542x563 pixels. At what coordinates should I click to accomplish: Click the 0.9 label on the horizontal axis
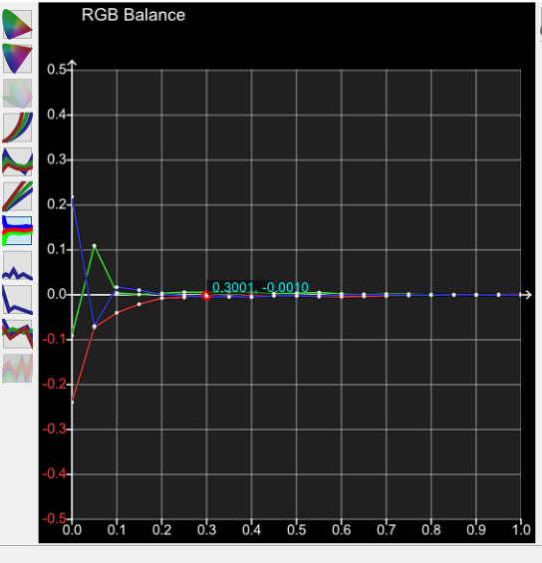tap(476, 530)
